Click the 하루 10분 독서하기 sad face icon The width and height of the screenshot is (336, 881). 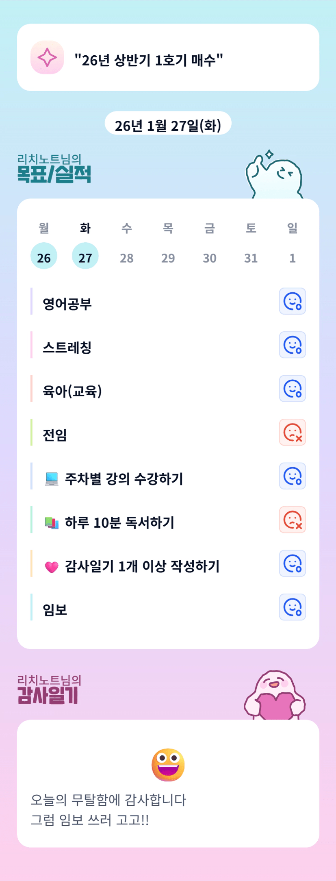tap(292, 520)
